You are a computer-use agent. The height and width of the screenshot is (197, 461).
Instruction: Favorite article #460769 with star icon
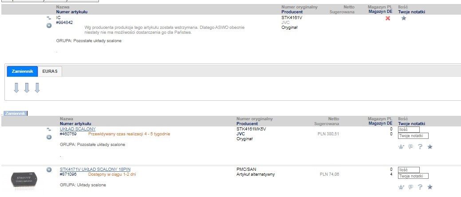click(429, 147)
